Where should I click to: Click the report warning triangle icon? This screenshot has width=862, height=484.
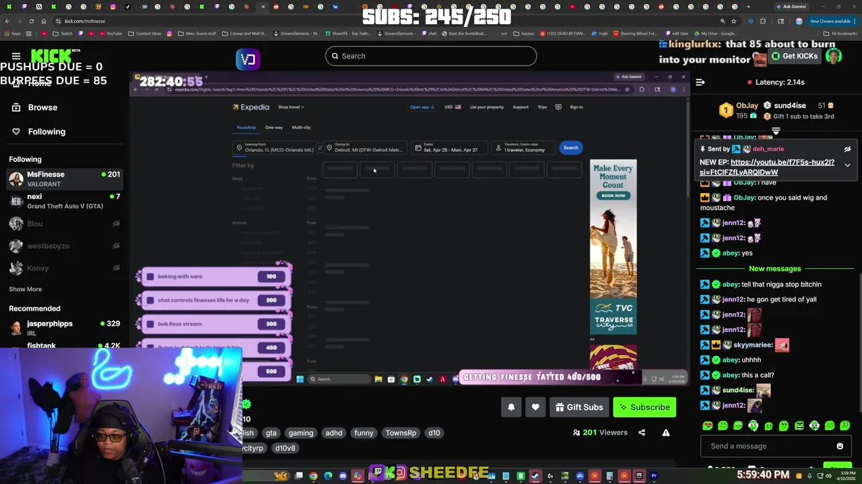point(666,433)
